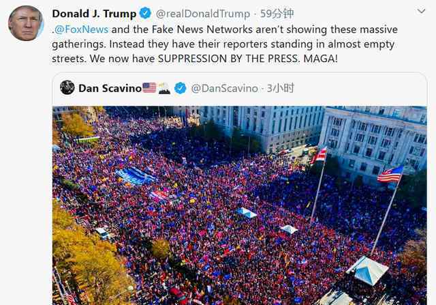Screen dimensions: 436x305
Task: Open the aerial crowd photo
Action: (239, 205)
